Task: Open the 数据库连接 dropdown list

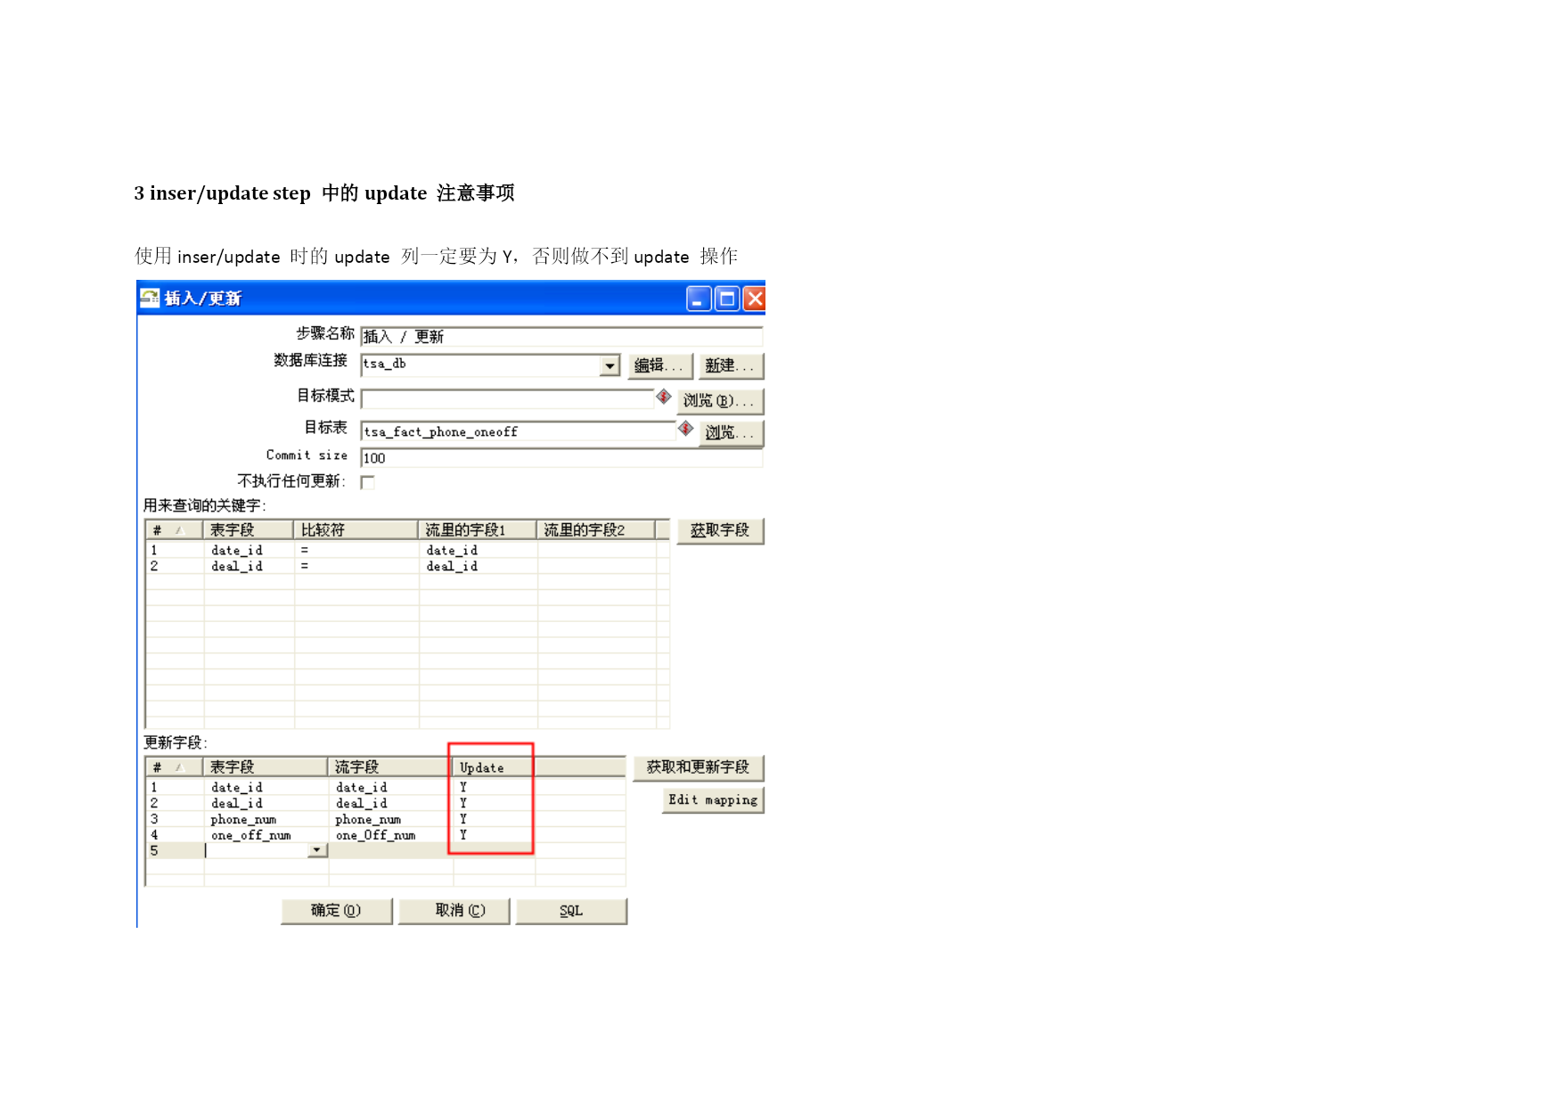Action: pyautogui.click(x=610, y=365)
